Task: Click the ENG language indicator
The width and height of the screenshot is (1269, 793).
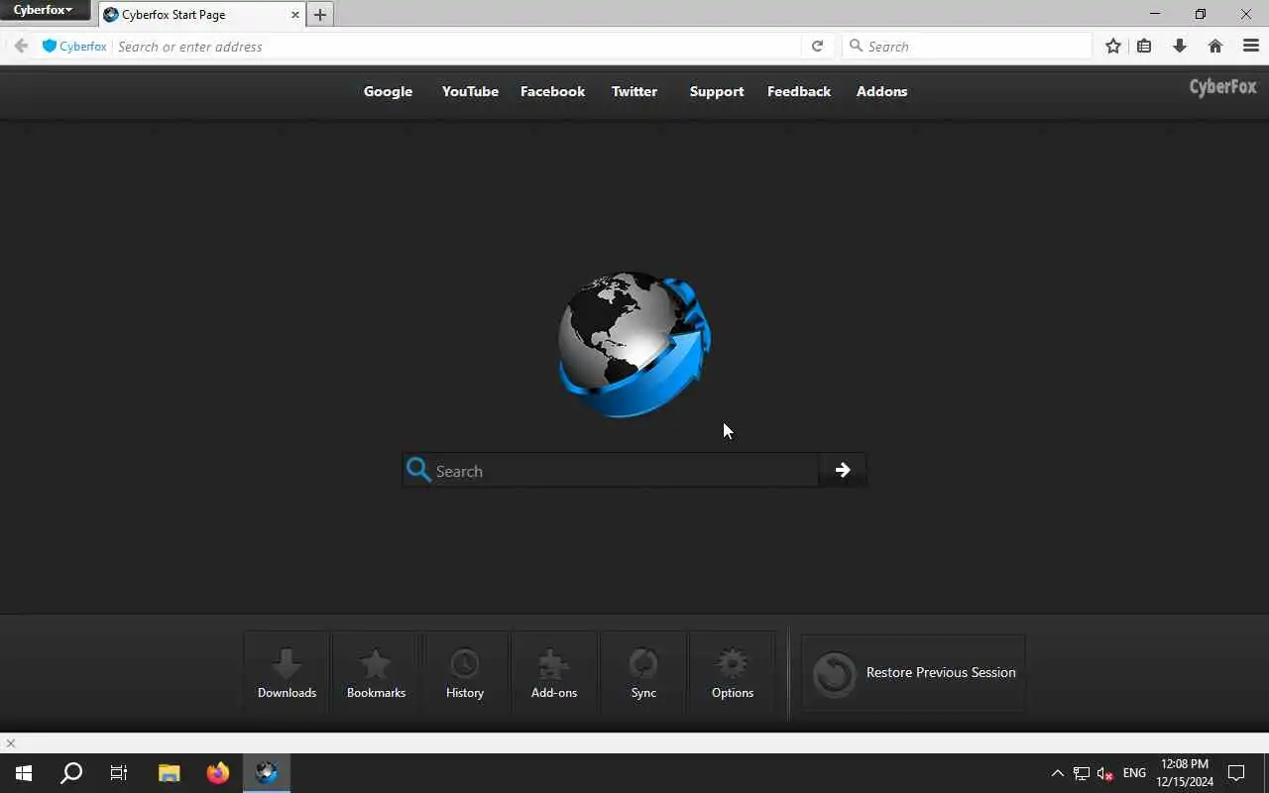Action: pos(1134,773)
